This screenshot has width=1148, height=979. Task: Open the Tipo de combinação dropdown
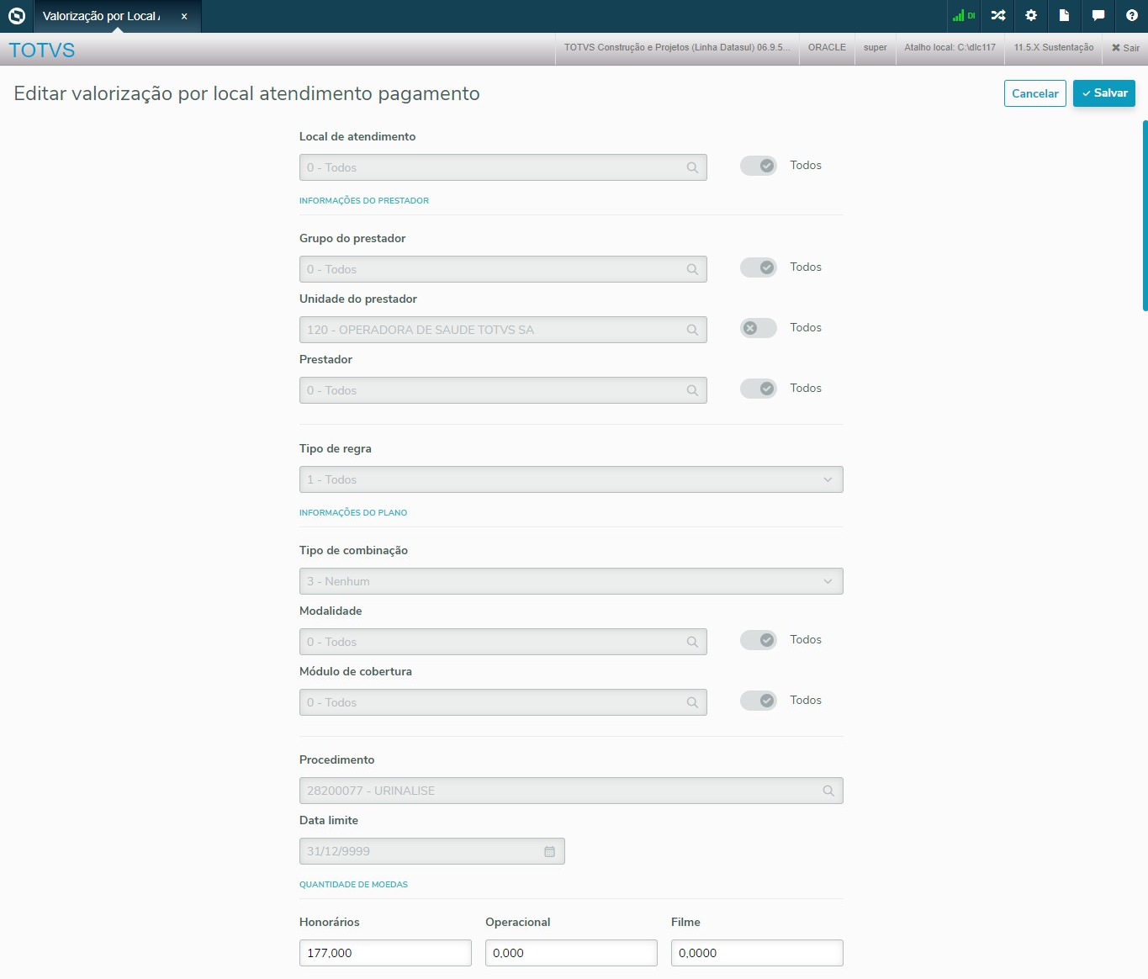(571, 581)
